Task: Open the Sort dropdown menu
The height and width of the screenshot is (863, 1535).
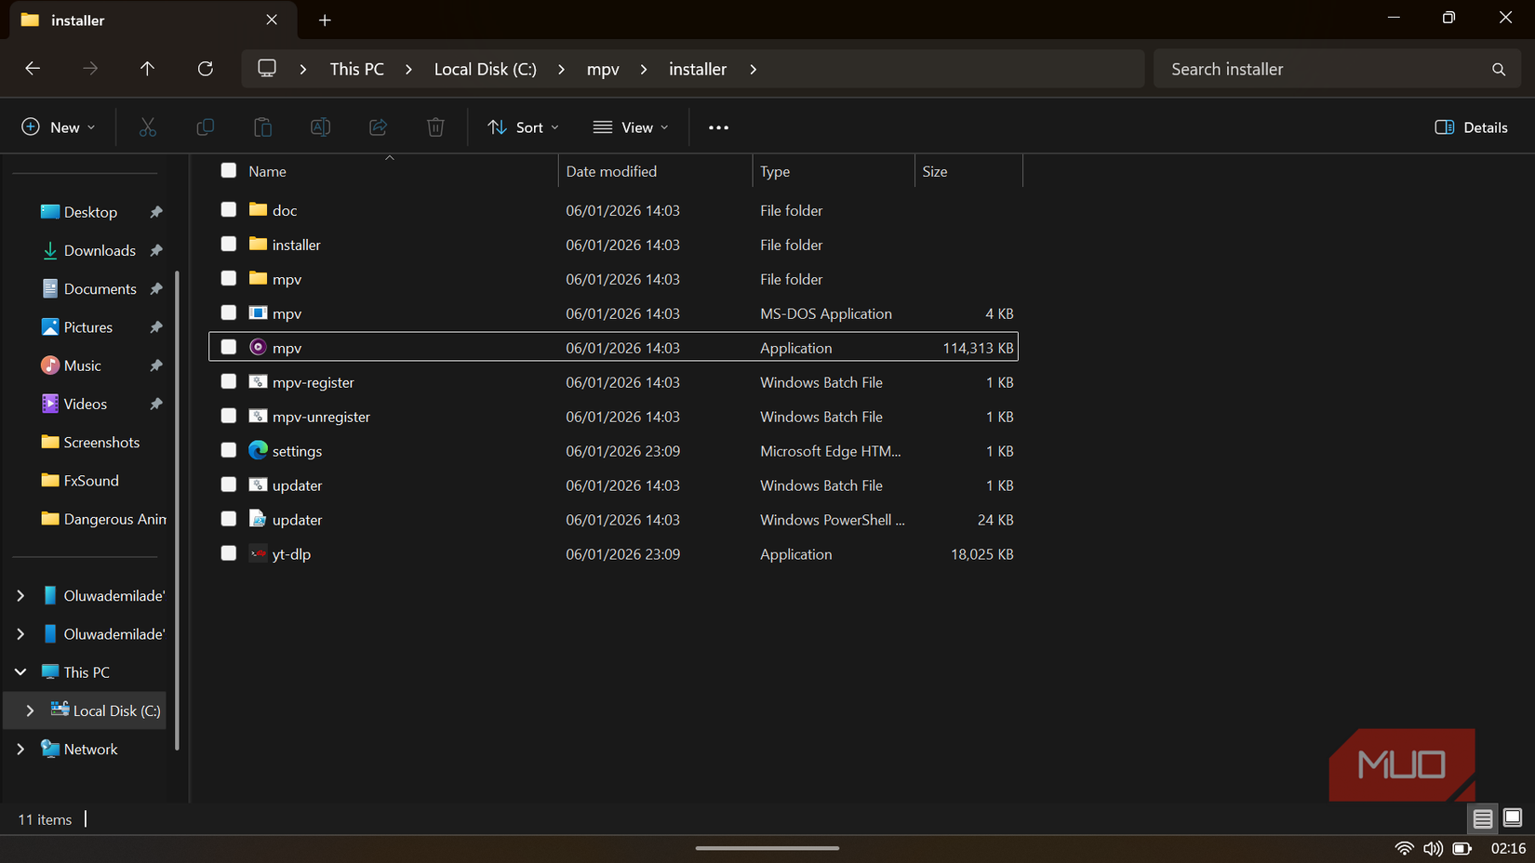Action: click(523, 126)
